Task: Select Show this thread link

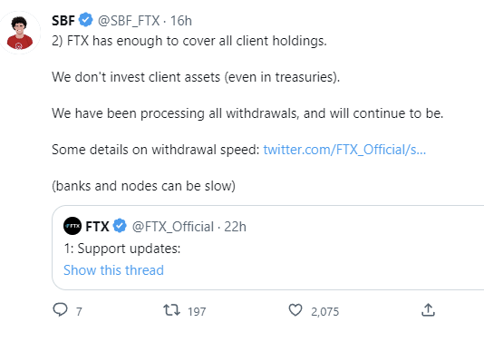Action: [x=113, y=270]
